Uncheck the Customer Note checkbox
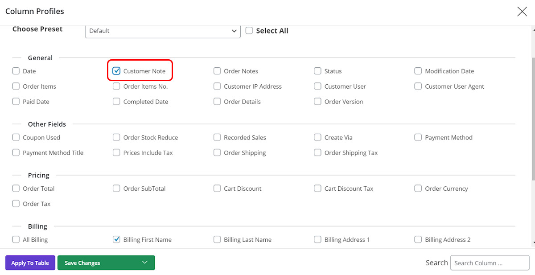The width and height of the screenshot is (535, 275). (116, 70)
